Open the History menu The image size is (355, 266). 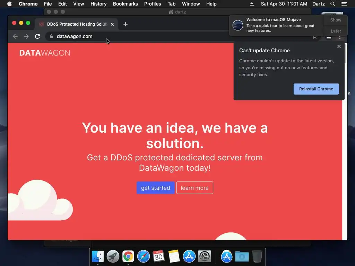point(98,4)
